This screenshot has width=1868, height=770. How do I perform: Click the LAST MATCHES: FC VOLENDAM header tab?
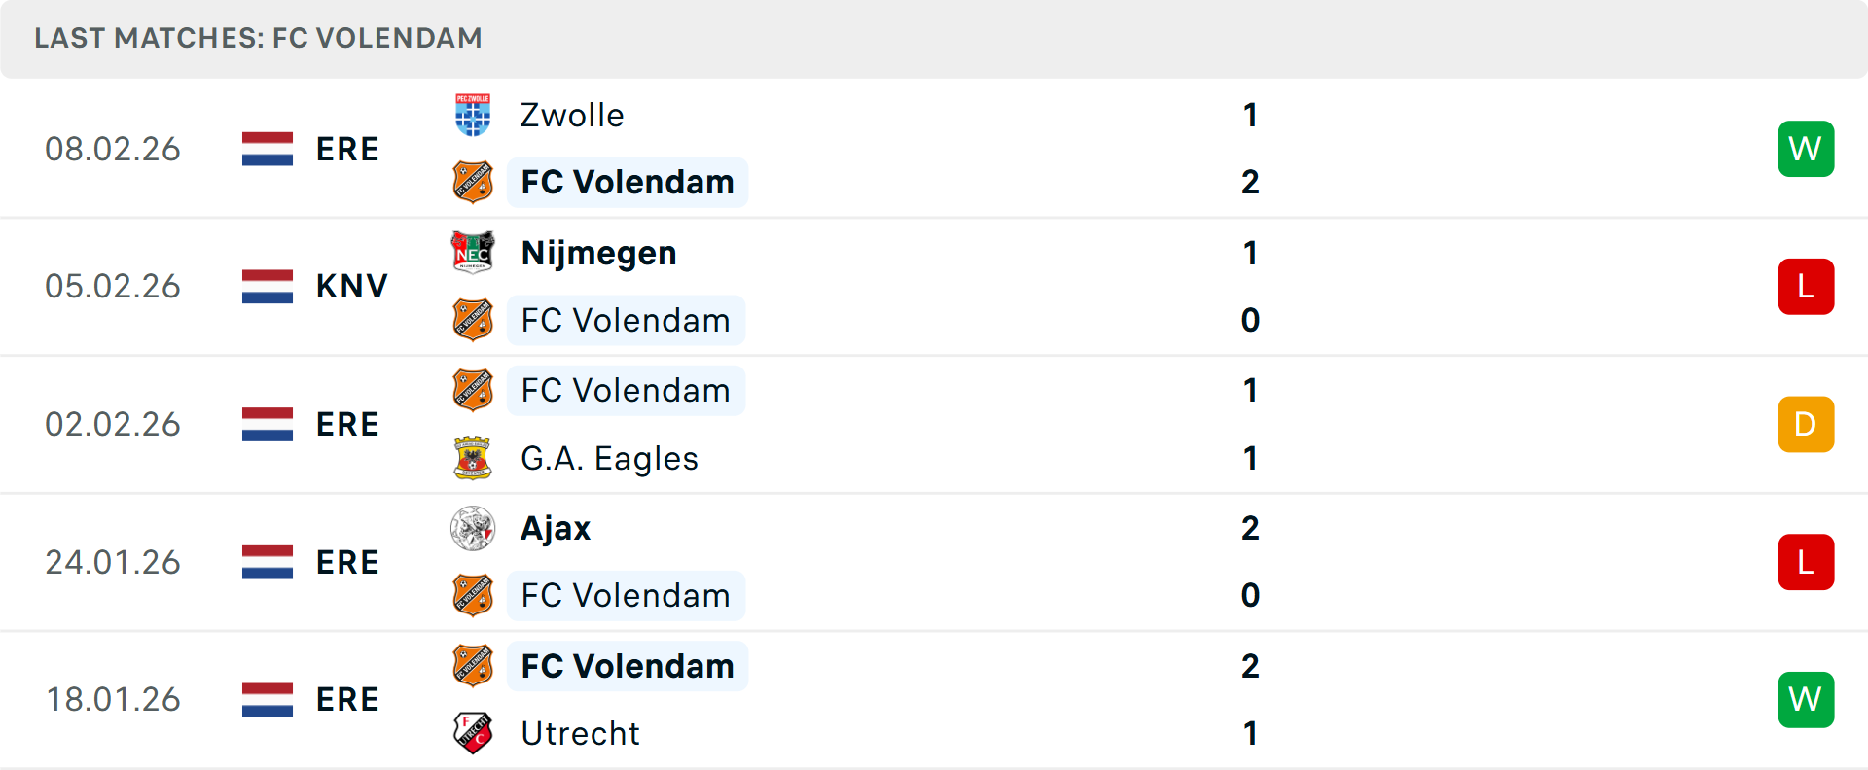tap(257, 38)
